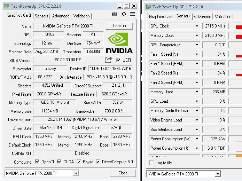Viewport: 242px width, 181px height.
Task: Click the Lookup button
Action: (119, 26)
